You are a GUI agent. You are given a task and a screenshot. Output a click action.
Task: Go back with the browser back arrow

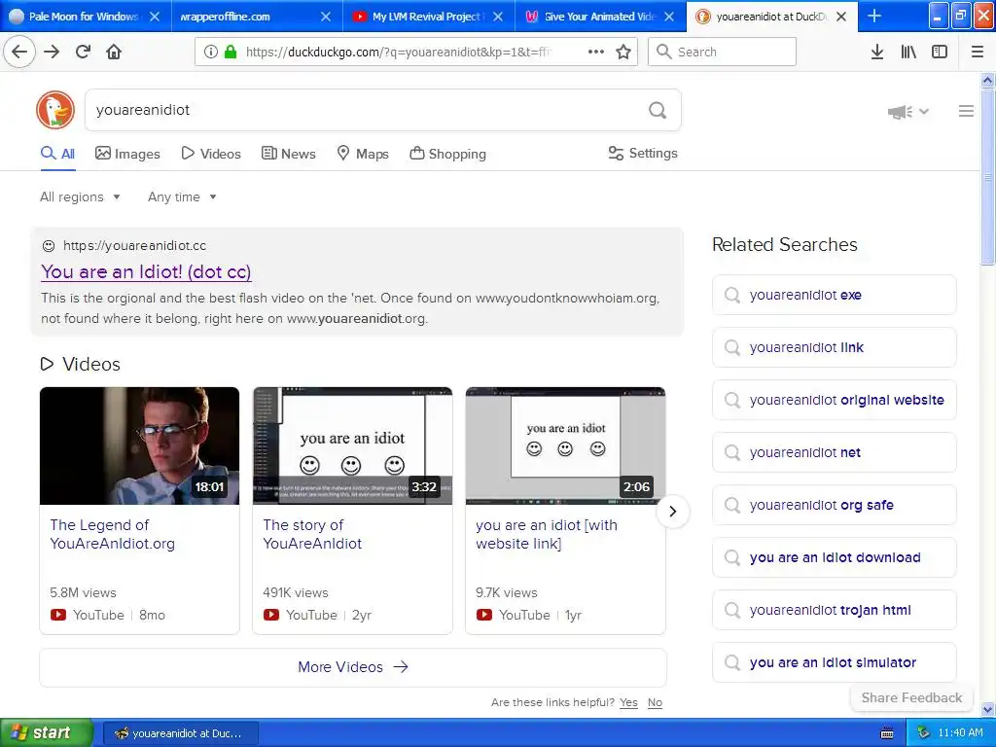pos(19,52)
